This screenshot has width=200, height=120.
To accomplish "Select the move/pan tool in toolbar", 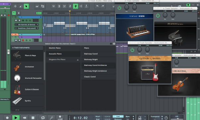I will coord(15,6).
